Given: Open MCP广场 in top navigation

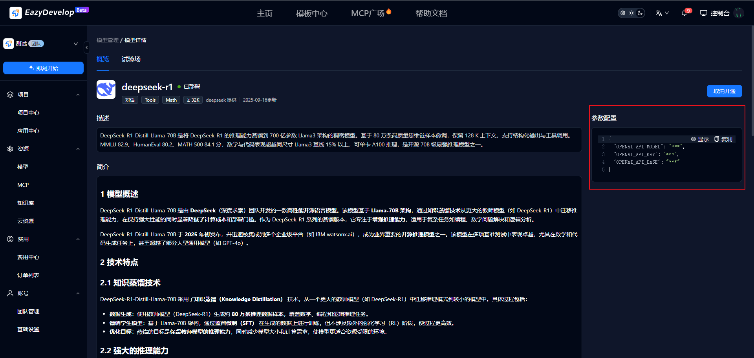Looking at the screenshot, I should point(368,13).
